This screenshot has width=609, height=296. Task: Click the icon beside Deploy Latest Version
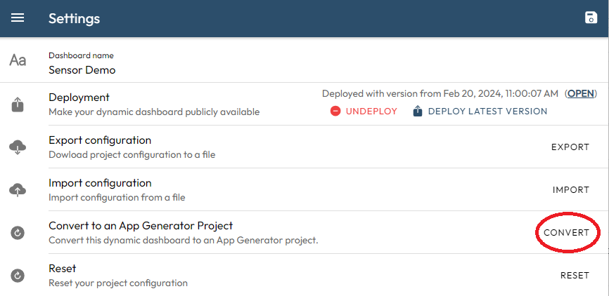pyautogui.click(x=418, y=112)
